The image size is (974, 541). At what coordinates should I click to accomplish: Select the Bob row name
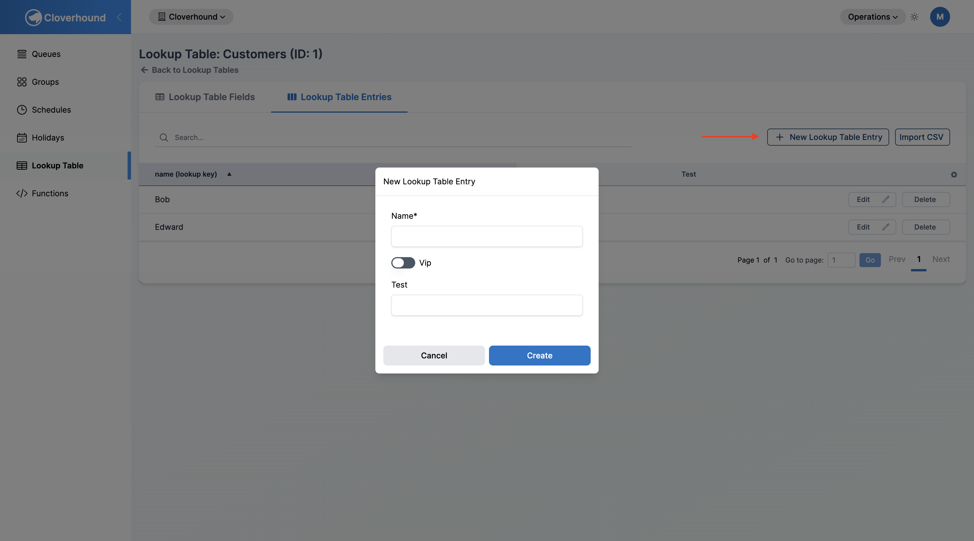(x=162, y=199)
